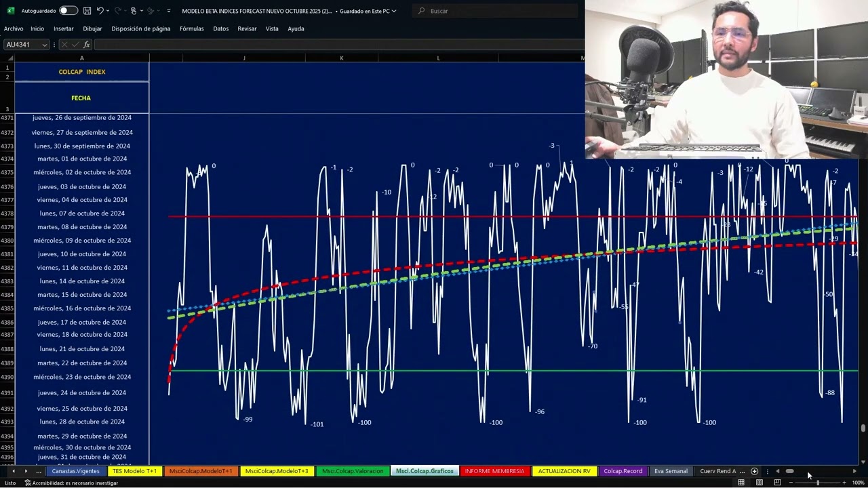
Task: Expand the Name Box dropdown arrow
Action: [x=45, y=45]
